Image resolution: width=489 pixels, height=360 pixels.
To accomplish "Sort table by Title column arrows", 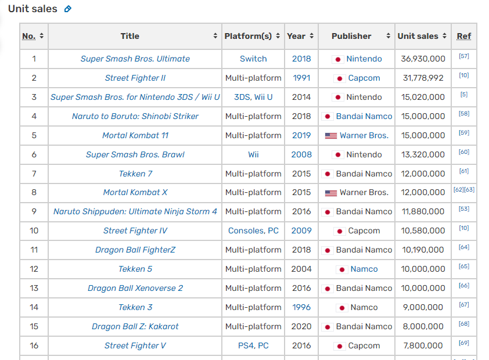I will point(215,36).
